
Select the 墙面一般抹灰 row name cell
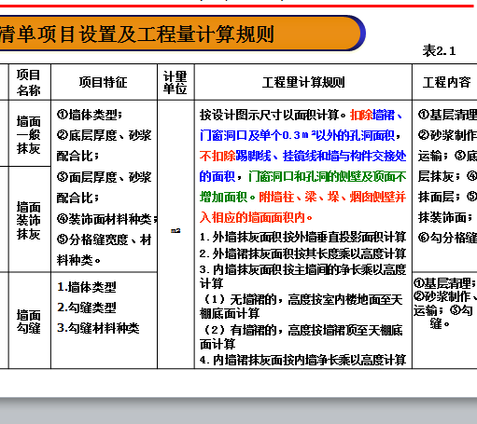click(x=29, y=134)
